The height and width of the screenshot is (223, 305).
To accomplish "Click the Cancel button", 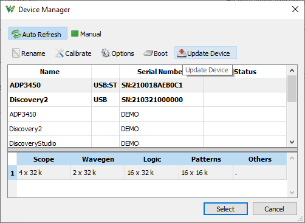I will [275, 209].
